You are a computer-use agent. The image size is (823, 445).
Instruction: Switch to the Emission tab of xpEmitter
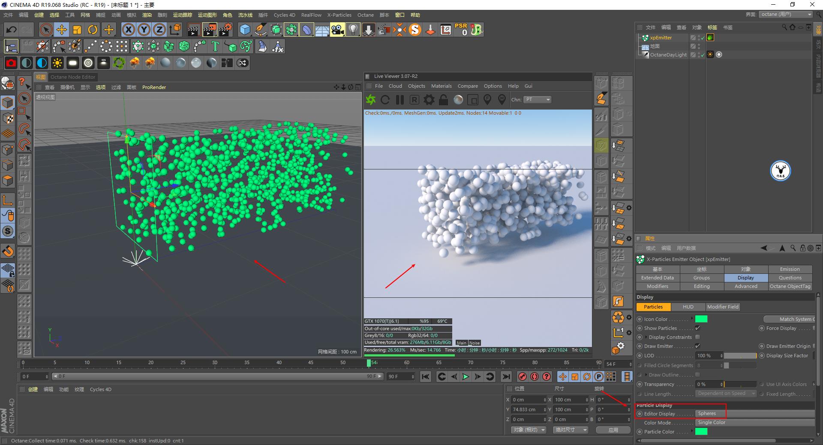pyautogui.click(x=790, y=269)
